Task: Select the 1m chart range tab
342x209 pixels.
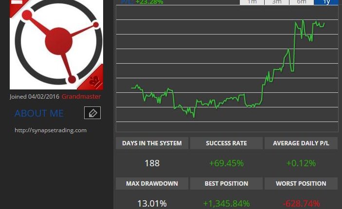Action: (252, 2)
